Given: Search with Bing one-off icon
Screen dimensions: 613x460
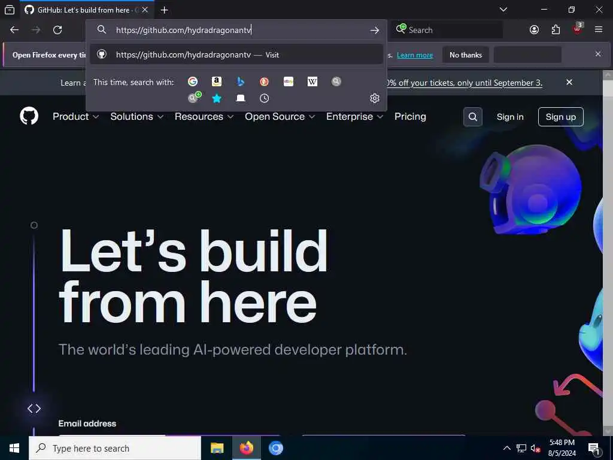Looking at the screenshot, I should 241,81.
